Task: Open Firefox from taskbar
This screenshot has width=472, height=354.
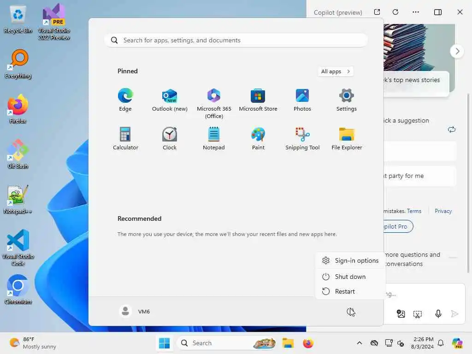Action: point(308,343)
